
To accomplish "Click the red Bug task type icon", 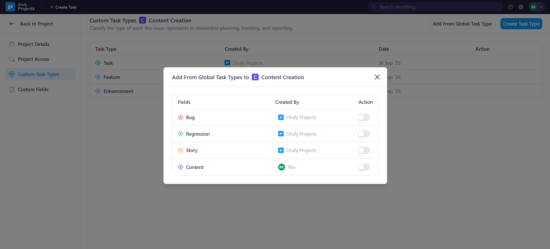I will tap(180, 117).
